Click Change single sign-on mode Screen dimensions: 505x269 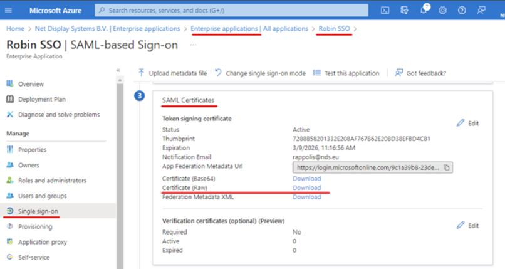click(x=260, y=73)
